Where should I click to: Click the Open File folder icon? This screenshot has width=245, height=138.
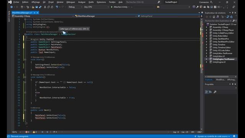(33, 7)
